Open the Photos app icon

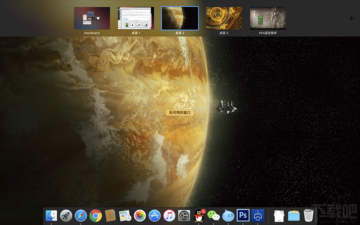coord(140,215)
